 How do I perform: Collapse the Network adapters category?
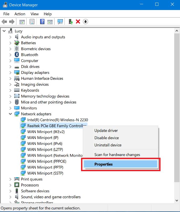[x=11, y=114]
